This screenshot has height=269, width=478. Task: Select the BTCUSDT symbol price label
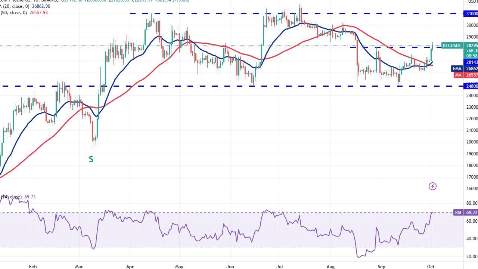coord(452,46)
